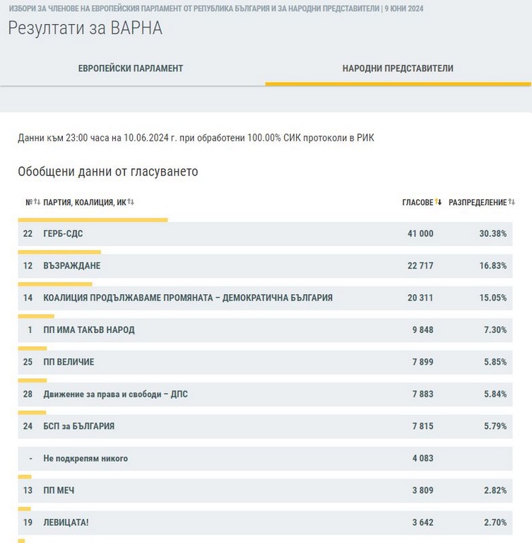Click ПАРТИЯ, КОАЛИЦИЯ, ИК column header
The width and height of the screenshot is (532, 543).
(84, 202)
